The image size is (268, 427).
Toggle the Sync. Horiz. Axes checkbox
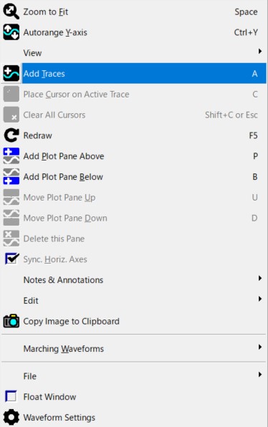coord(11,259)
